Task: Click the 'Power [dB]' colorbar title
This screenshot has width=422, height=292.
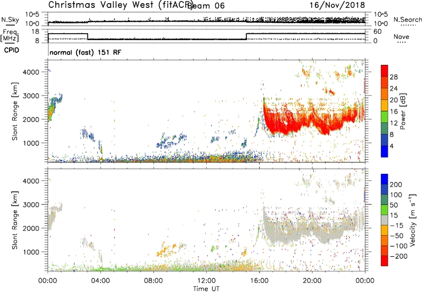Action: click(402, 111)
